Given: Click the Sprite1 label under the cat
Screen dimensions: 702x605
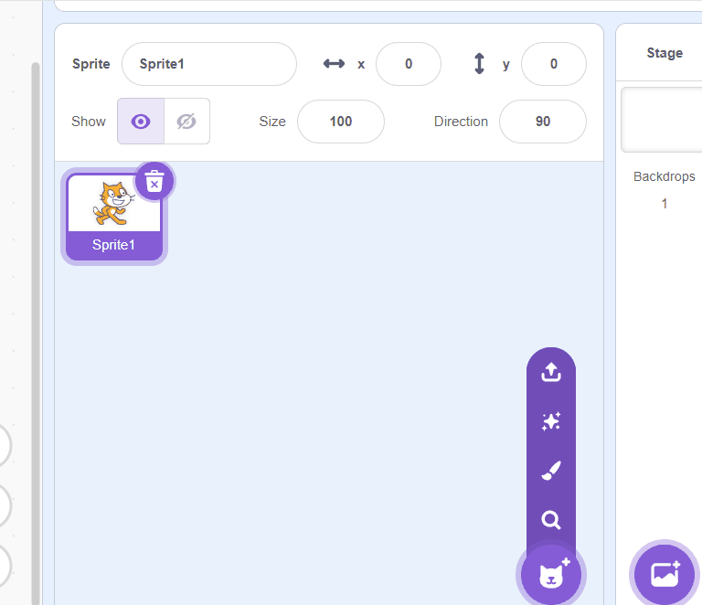Looking at the screenshot, I should 113,245.
